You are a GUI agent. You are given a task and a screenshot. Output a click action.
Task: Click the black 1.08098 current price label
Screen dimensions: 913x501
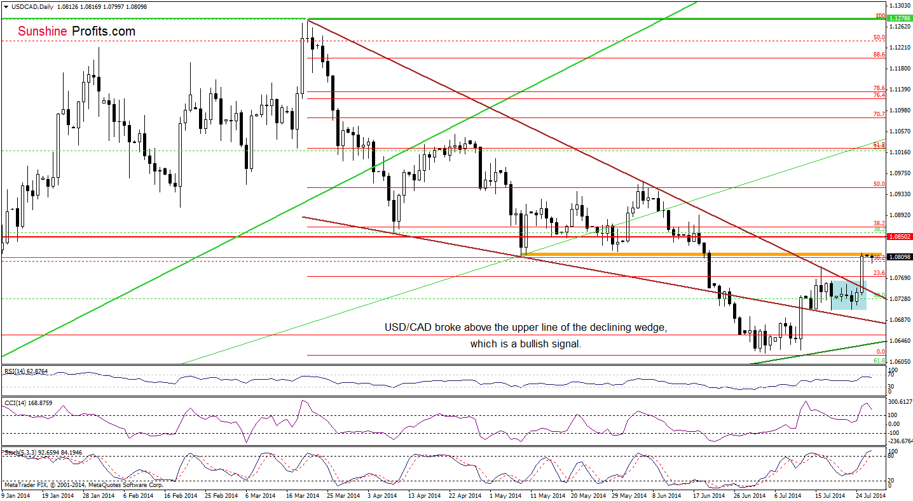[x=900, y=257]
